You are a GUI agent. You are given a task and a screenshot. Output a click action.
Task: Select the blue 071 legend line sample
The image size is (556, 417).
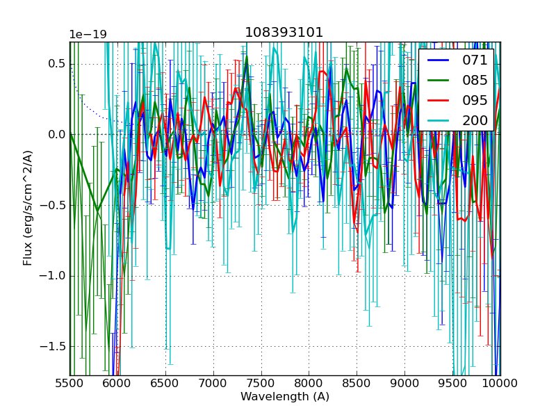[439, 60]
